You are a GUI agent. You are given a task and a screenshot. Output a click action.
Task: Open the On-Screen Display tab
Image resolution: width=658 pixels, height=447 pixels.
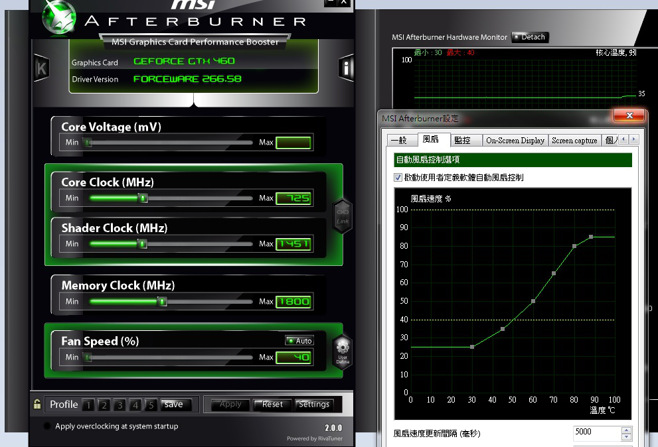515,141
